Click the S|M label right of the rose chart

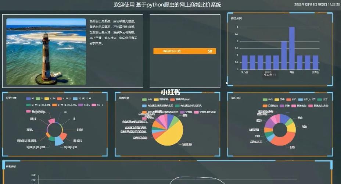(80, 130)
